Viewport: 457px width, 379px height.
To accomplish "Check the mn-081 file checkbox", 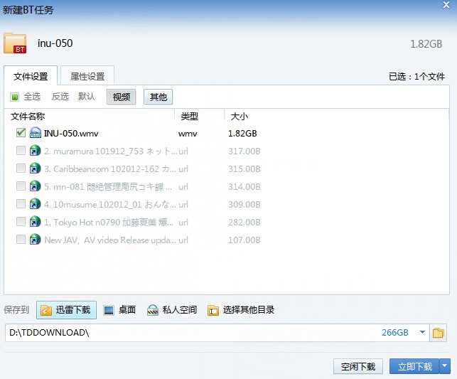I will (21, 186).
